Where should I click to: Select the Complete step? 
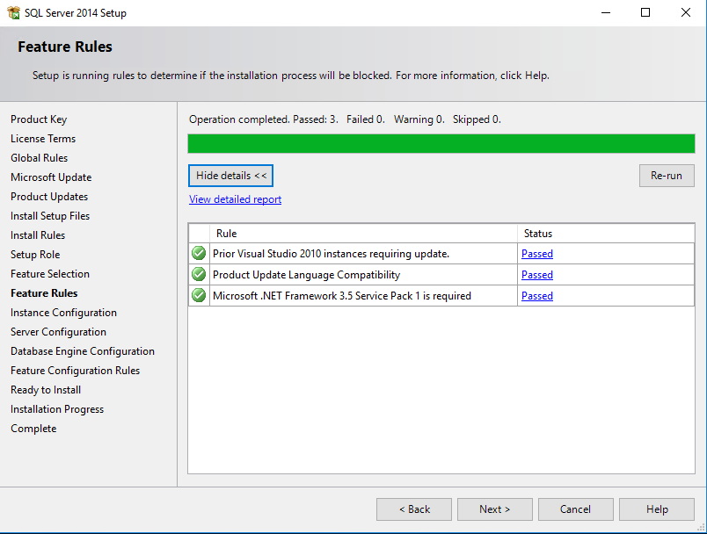[33, 429]
